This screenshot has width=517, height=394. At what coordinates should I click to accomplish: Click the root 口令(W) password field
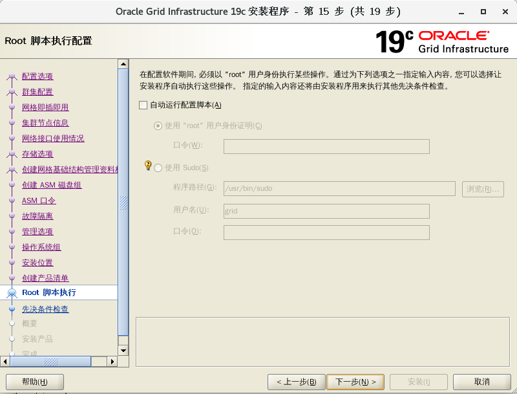coord(326,146)
